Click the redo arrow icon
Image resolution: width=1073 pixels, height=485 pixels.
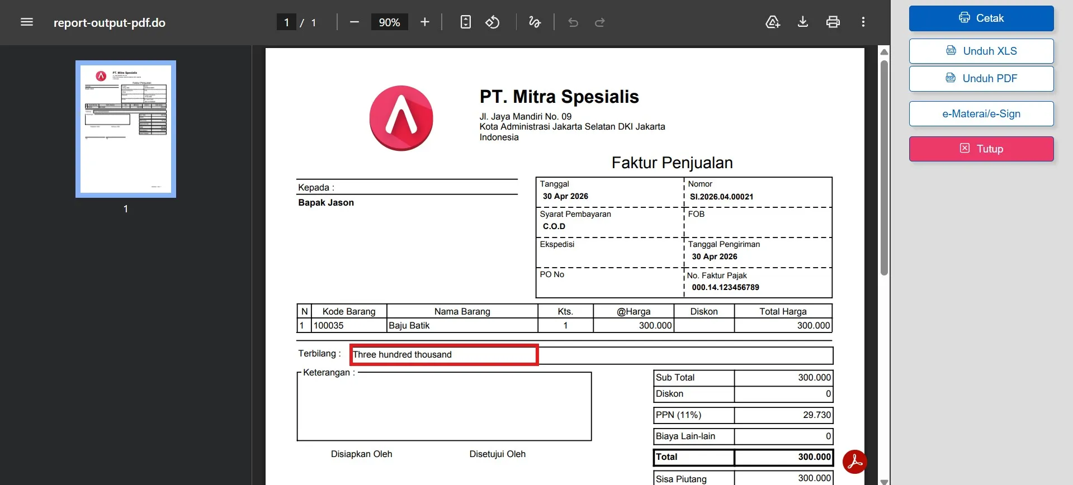pyautogui.click(x=600, y=22)
